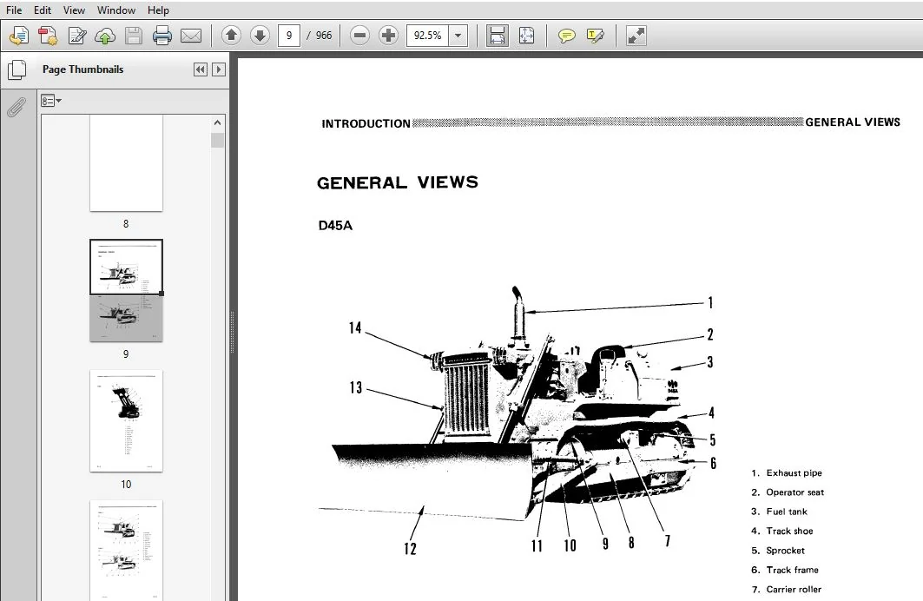The width and height of the screenshot is (923, 601).
Task: Click the total page count 966
Action: (x=324, y=36)
